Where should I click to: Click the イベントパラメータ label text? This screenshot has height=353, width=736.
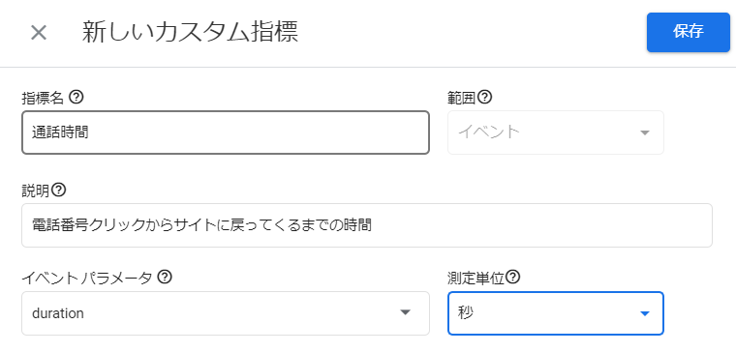click(87, 278)
